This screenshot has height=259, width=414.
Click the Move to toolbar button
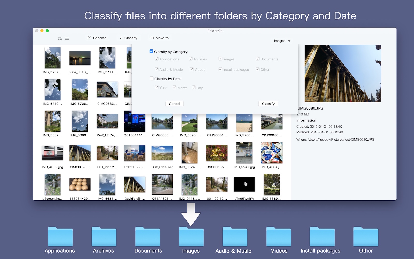[160, 38]
